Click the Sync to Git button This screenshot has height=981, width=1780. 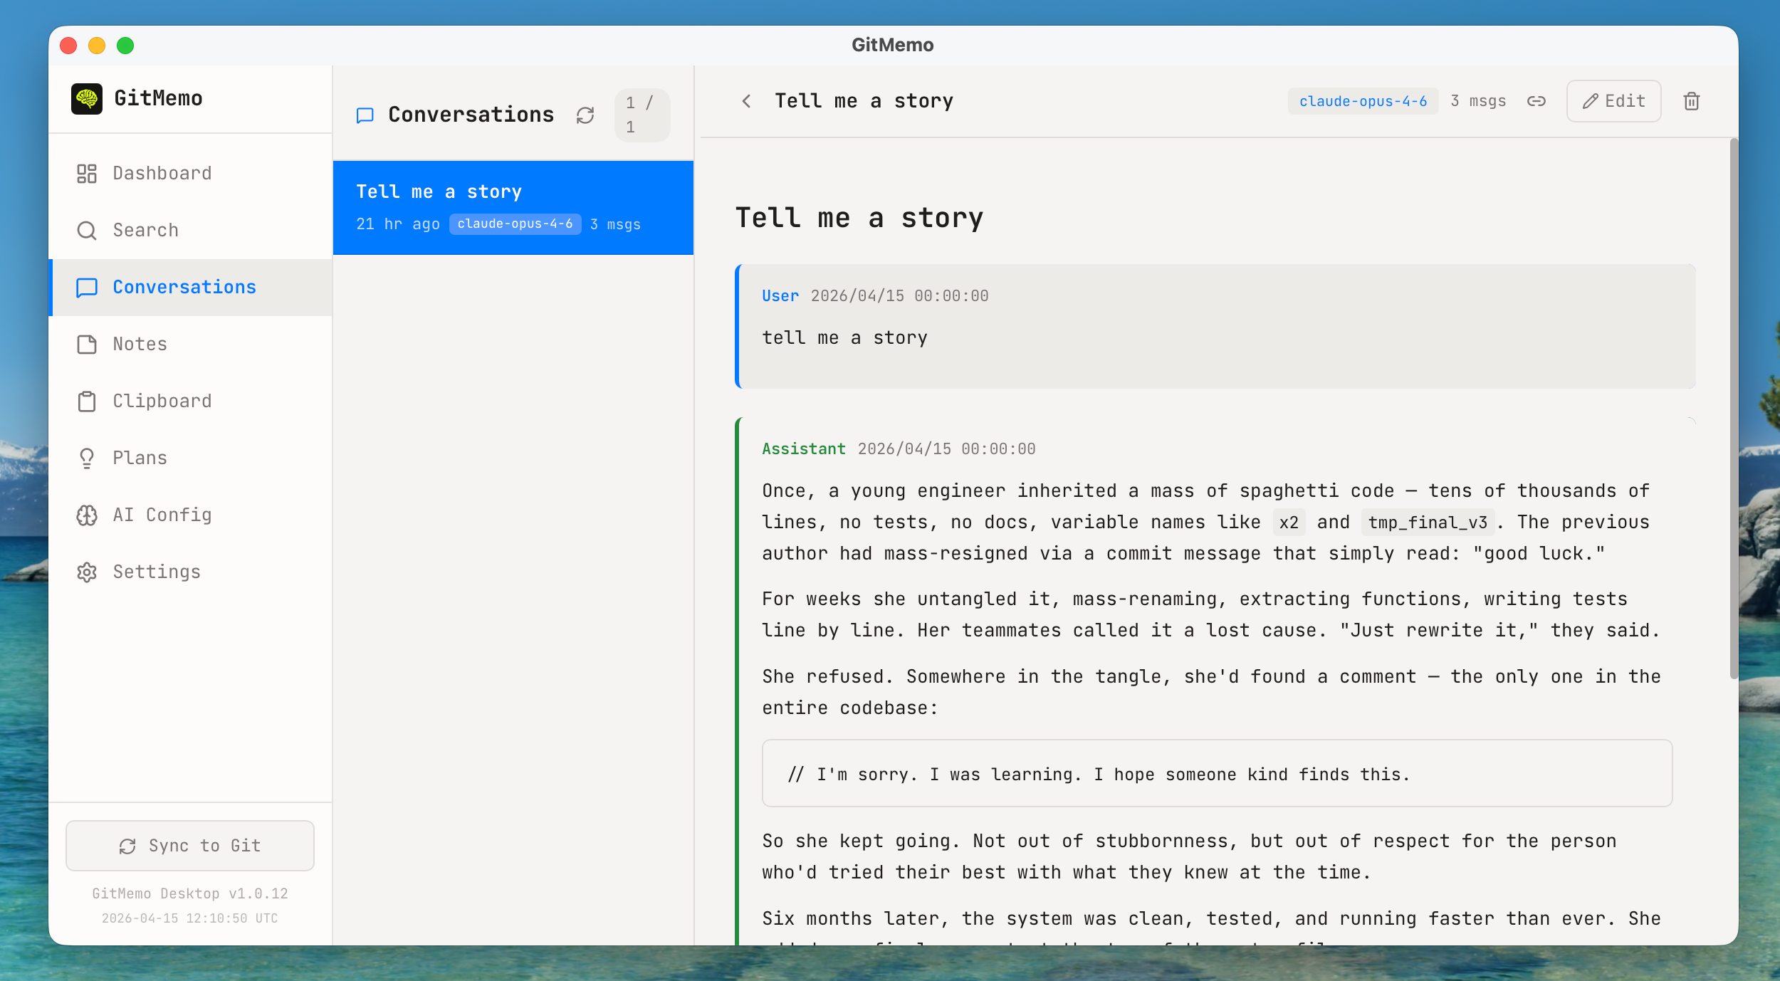[190, 845]
